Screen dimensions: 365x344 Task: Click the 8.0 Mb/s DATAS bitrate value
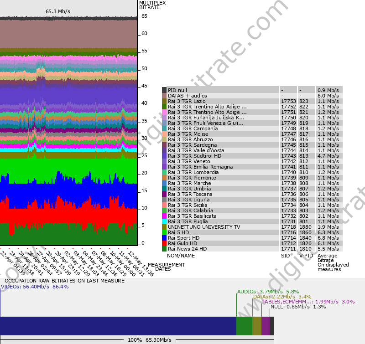[x=328, y=96]
